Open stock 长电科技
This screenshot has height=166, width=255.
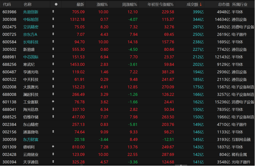tap(31, 42)
